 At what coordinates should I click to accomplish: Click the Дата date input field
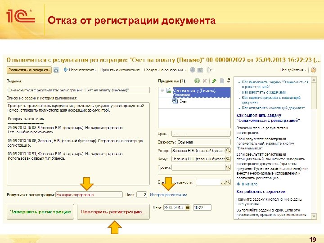click(174, 207)
